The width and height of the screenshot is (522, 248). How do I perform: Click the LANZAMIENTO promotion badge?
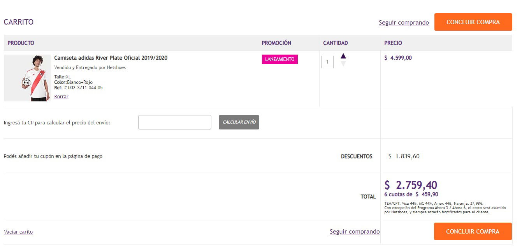click(x=279, y=59)
